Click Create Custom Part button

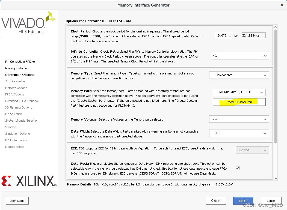(x=239, y=102)
